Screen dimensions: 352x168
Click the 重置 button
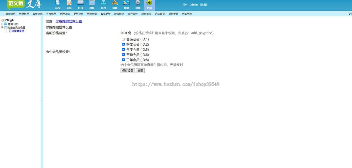[140, 71]
